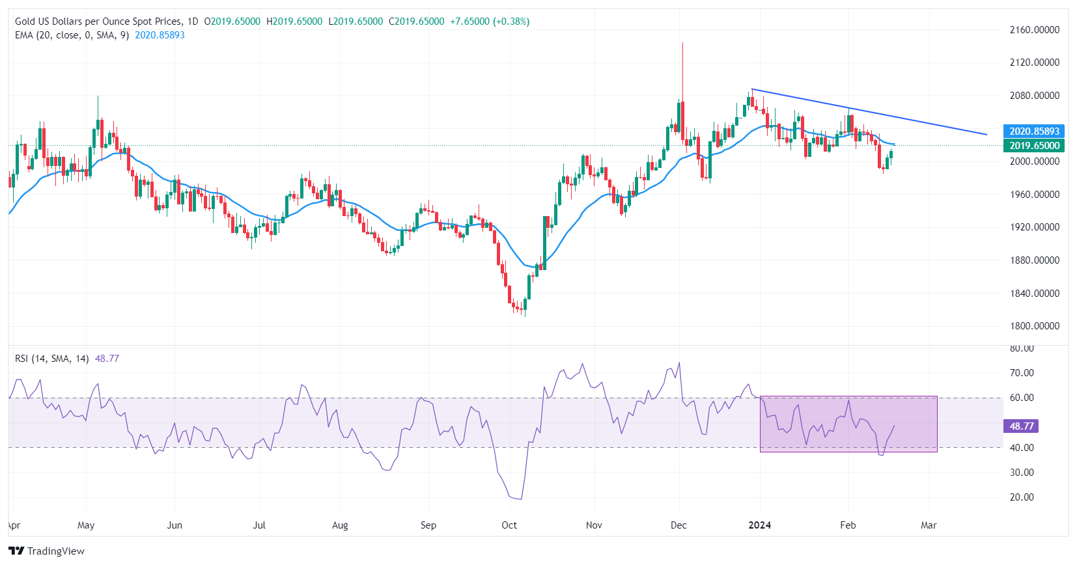Click the blue EMA price label on axis
The image size is (1077, 565).
tap(1034, 131)
